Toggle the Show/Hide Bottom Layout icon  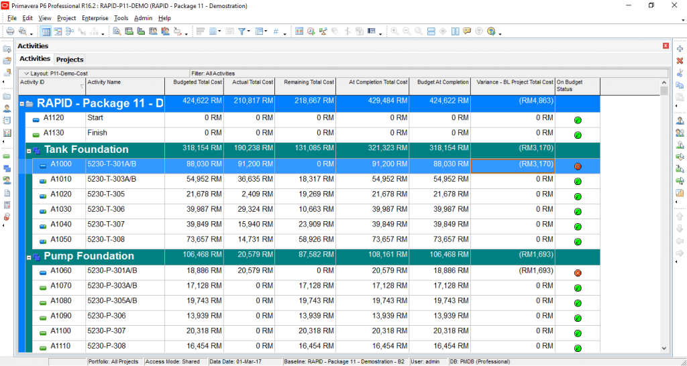pos(431,31)
